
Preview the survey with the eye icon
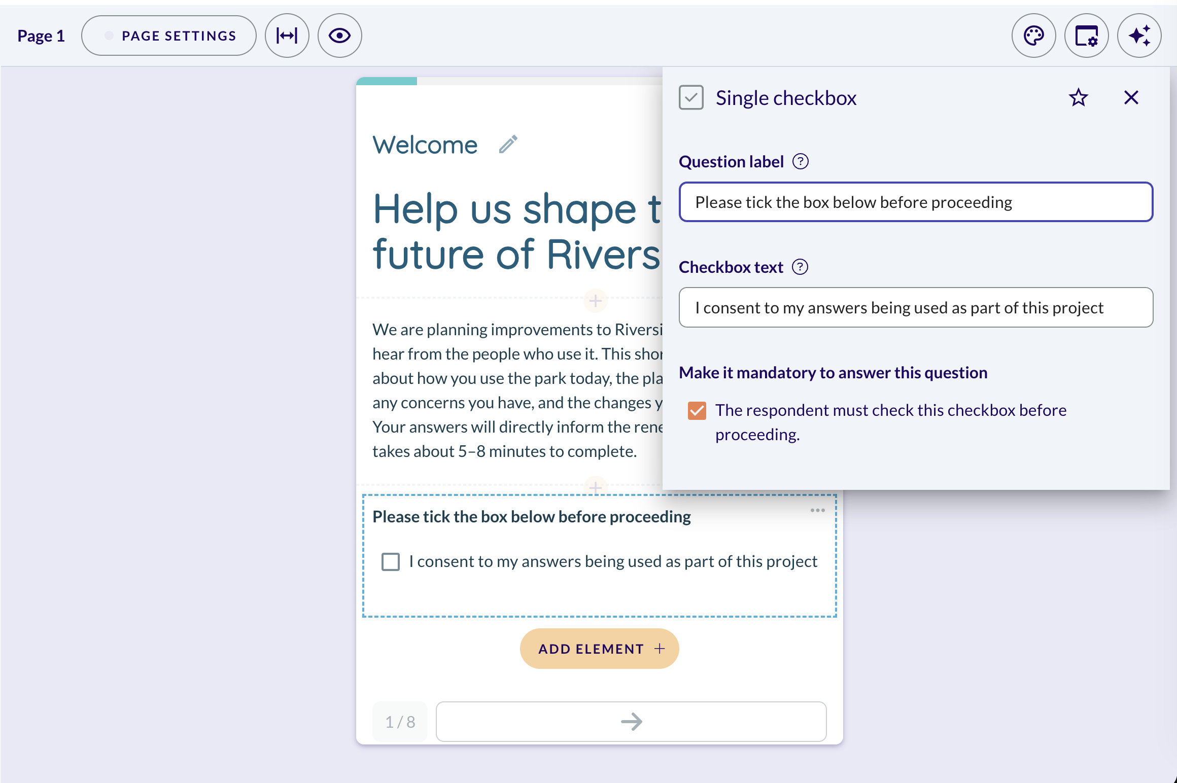tap(339, 35)
